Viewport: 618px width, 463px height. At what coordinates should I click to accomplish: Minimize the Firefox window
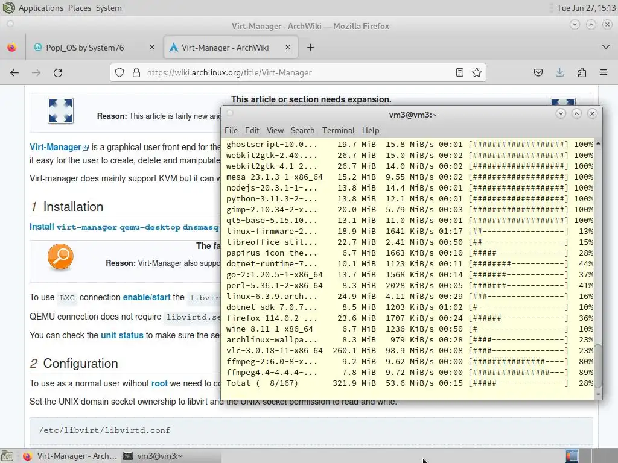575,25
